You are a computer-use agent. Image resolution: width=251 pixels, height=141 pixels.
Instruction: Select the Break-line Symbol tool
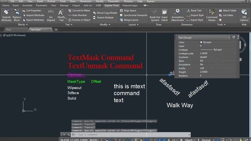point(155,15)
